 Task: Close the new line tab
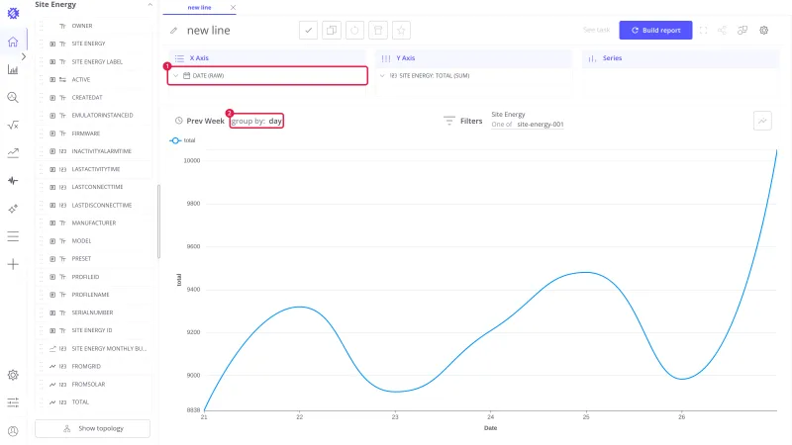pyautogui.click(x=233, y=8)
